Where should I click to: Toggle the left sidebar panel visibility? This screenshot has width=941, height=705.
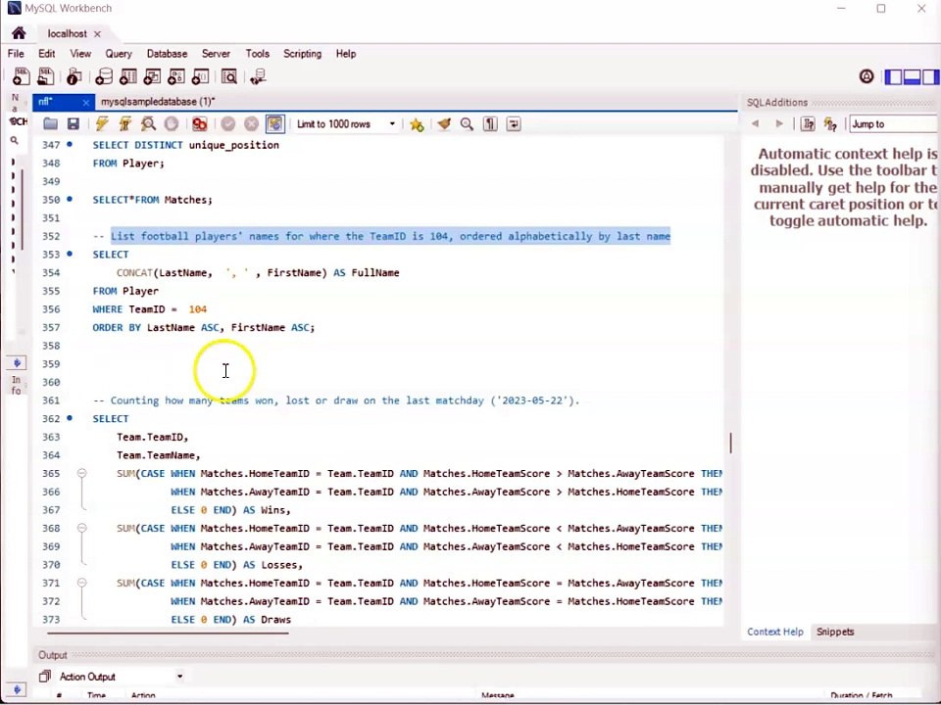893,76
